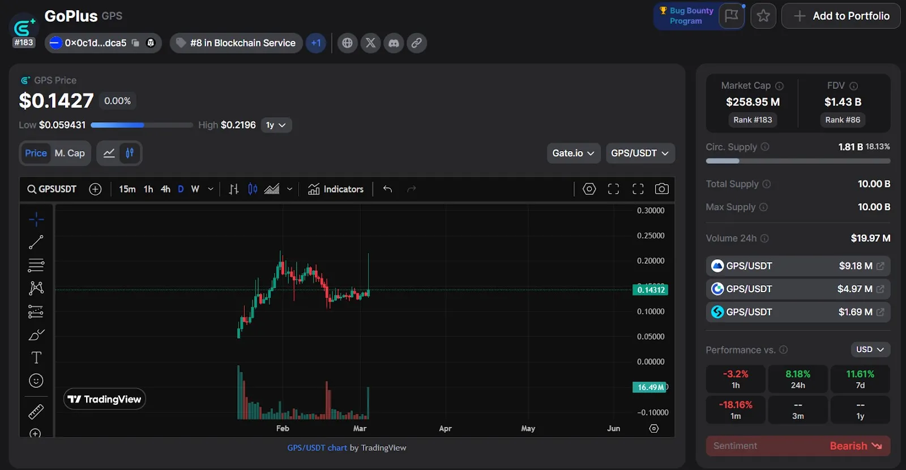The height and width of the screenshot is (470, 906).
Task: Add GoPlus to watchlist with star icon
Action: point(763,16)
